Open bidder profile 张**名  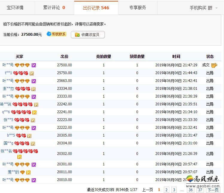(x=6, y=151)
